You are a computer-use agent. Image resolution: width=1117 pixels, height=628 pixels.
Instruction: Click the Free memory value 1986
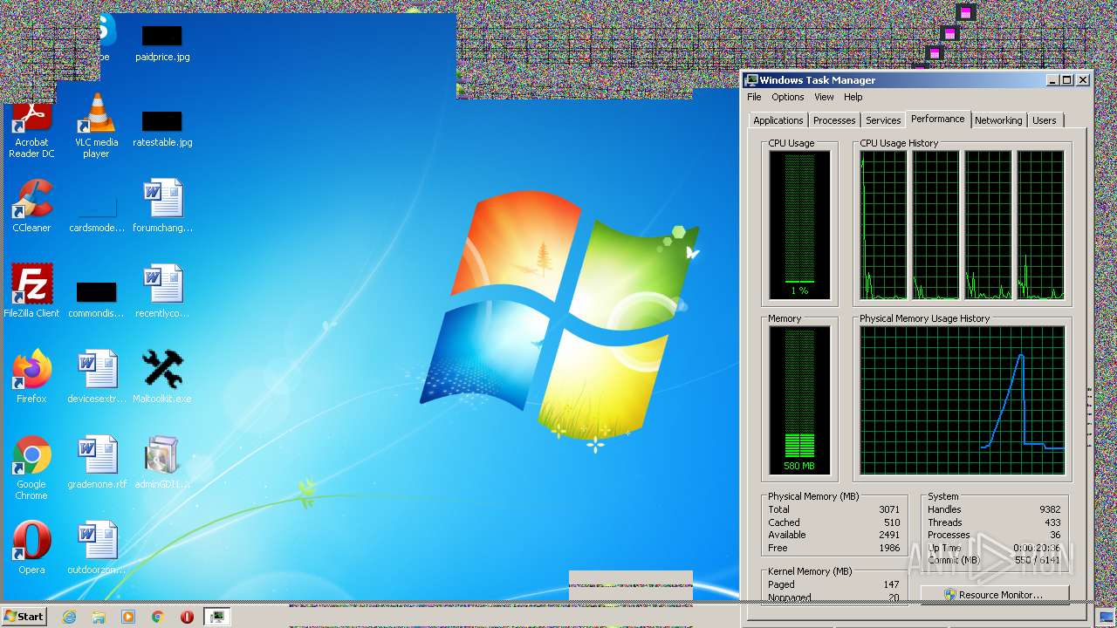click(889, 548)
